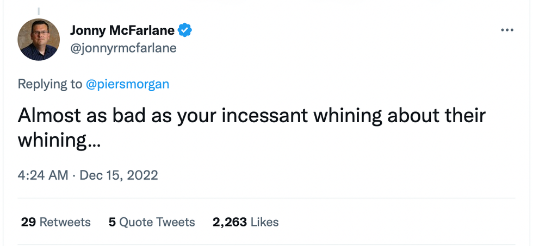Click the 2,263 likes count number

(x=230, y=222)
